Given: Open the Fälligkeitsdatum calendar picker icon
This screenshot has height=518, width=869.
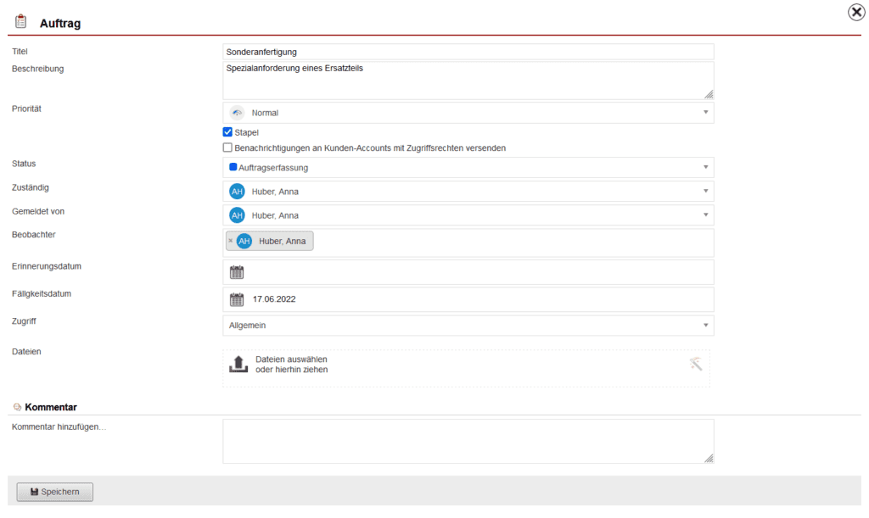Looking at the screenshot, I should pyautogui.click(x=237, y=298).
